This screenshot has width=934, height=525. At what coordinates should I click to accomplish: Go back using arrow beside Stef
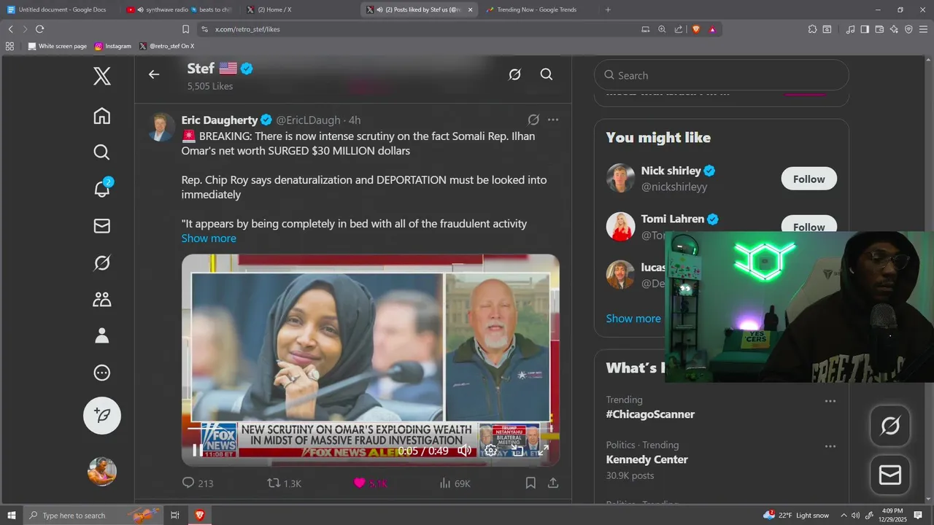coord(153,74)
